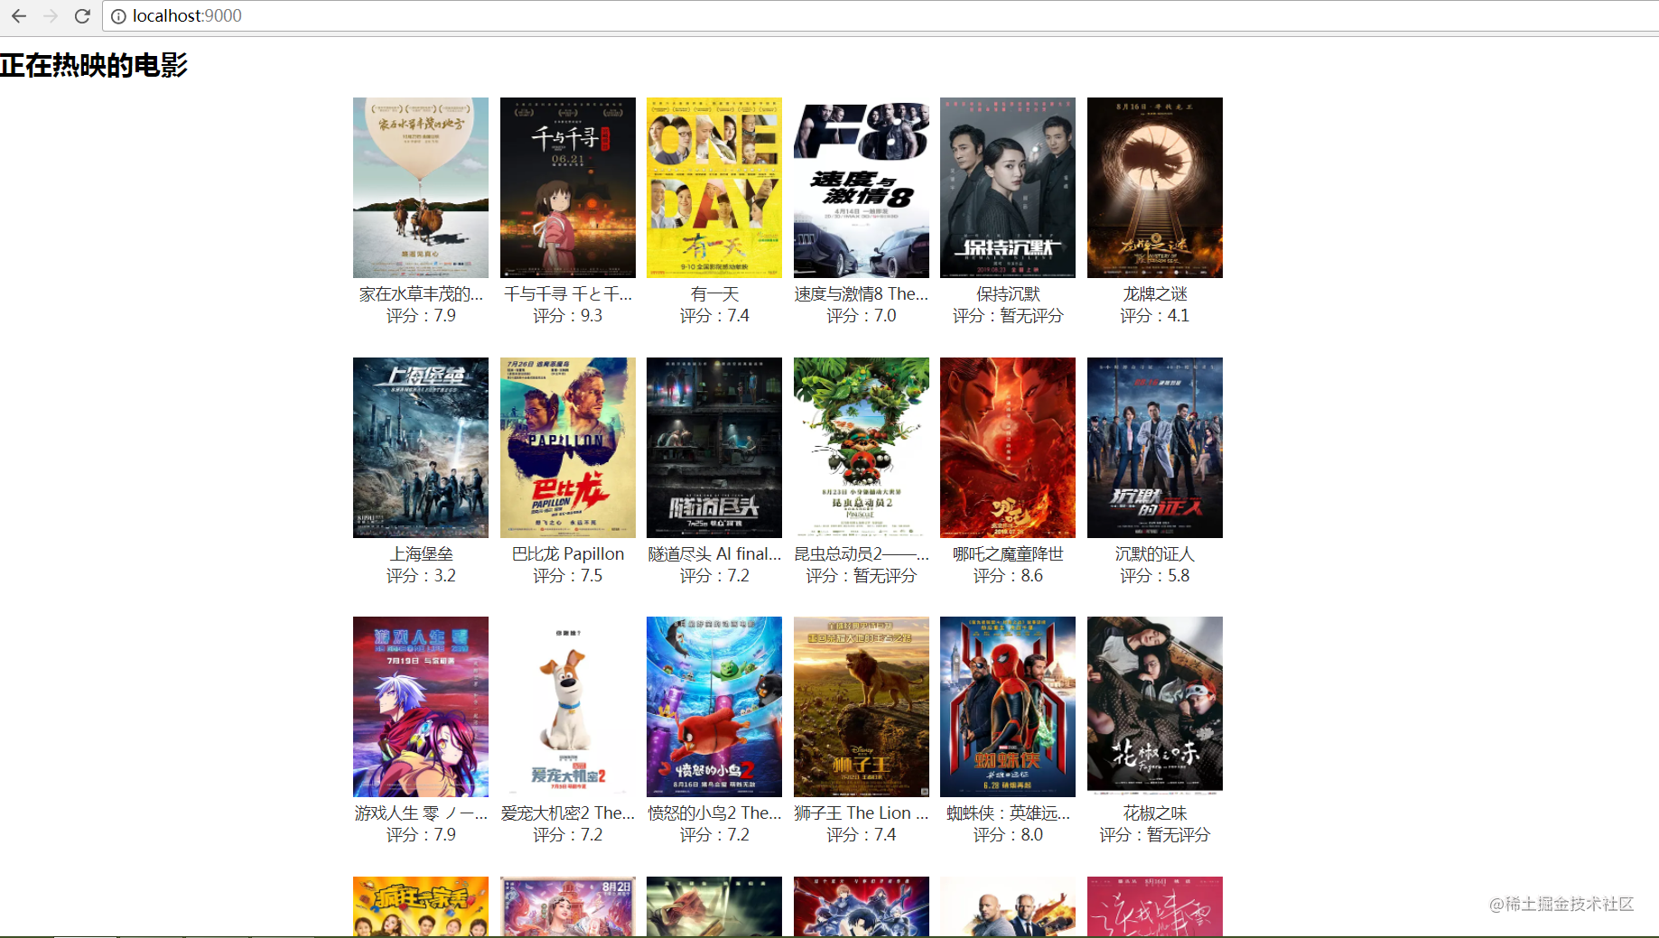Open the partly visible 8月2日 poster
Image resolution: width=1659 pixels, height=938 pixels.
(x=568, y=906)
